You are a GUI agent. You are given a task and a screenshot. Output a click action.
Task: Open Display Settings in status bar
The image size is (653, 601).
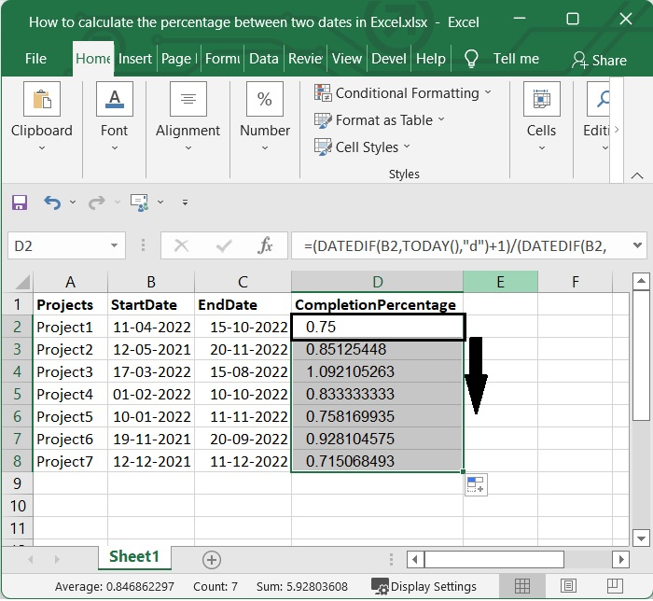tap(424, 586)
